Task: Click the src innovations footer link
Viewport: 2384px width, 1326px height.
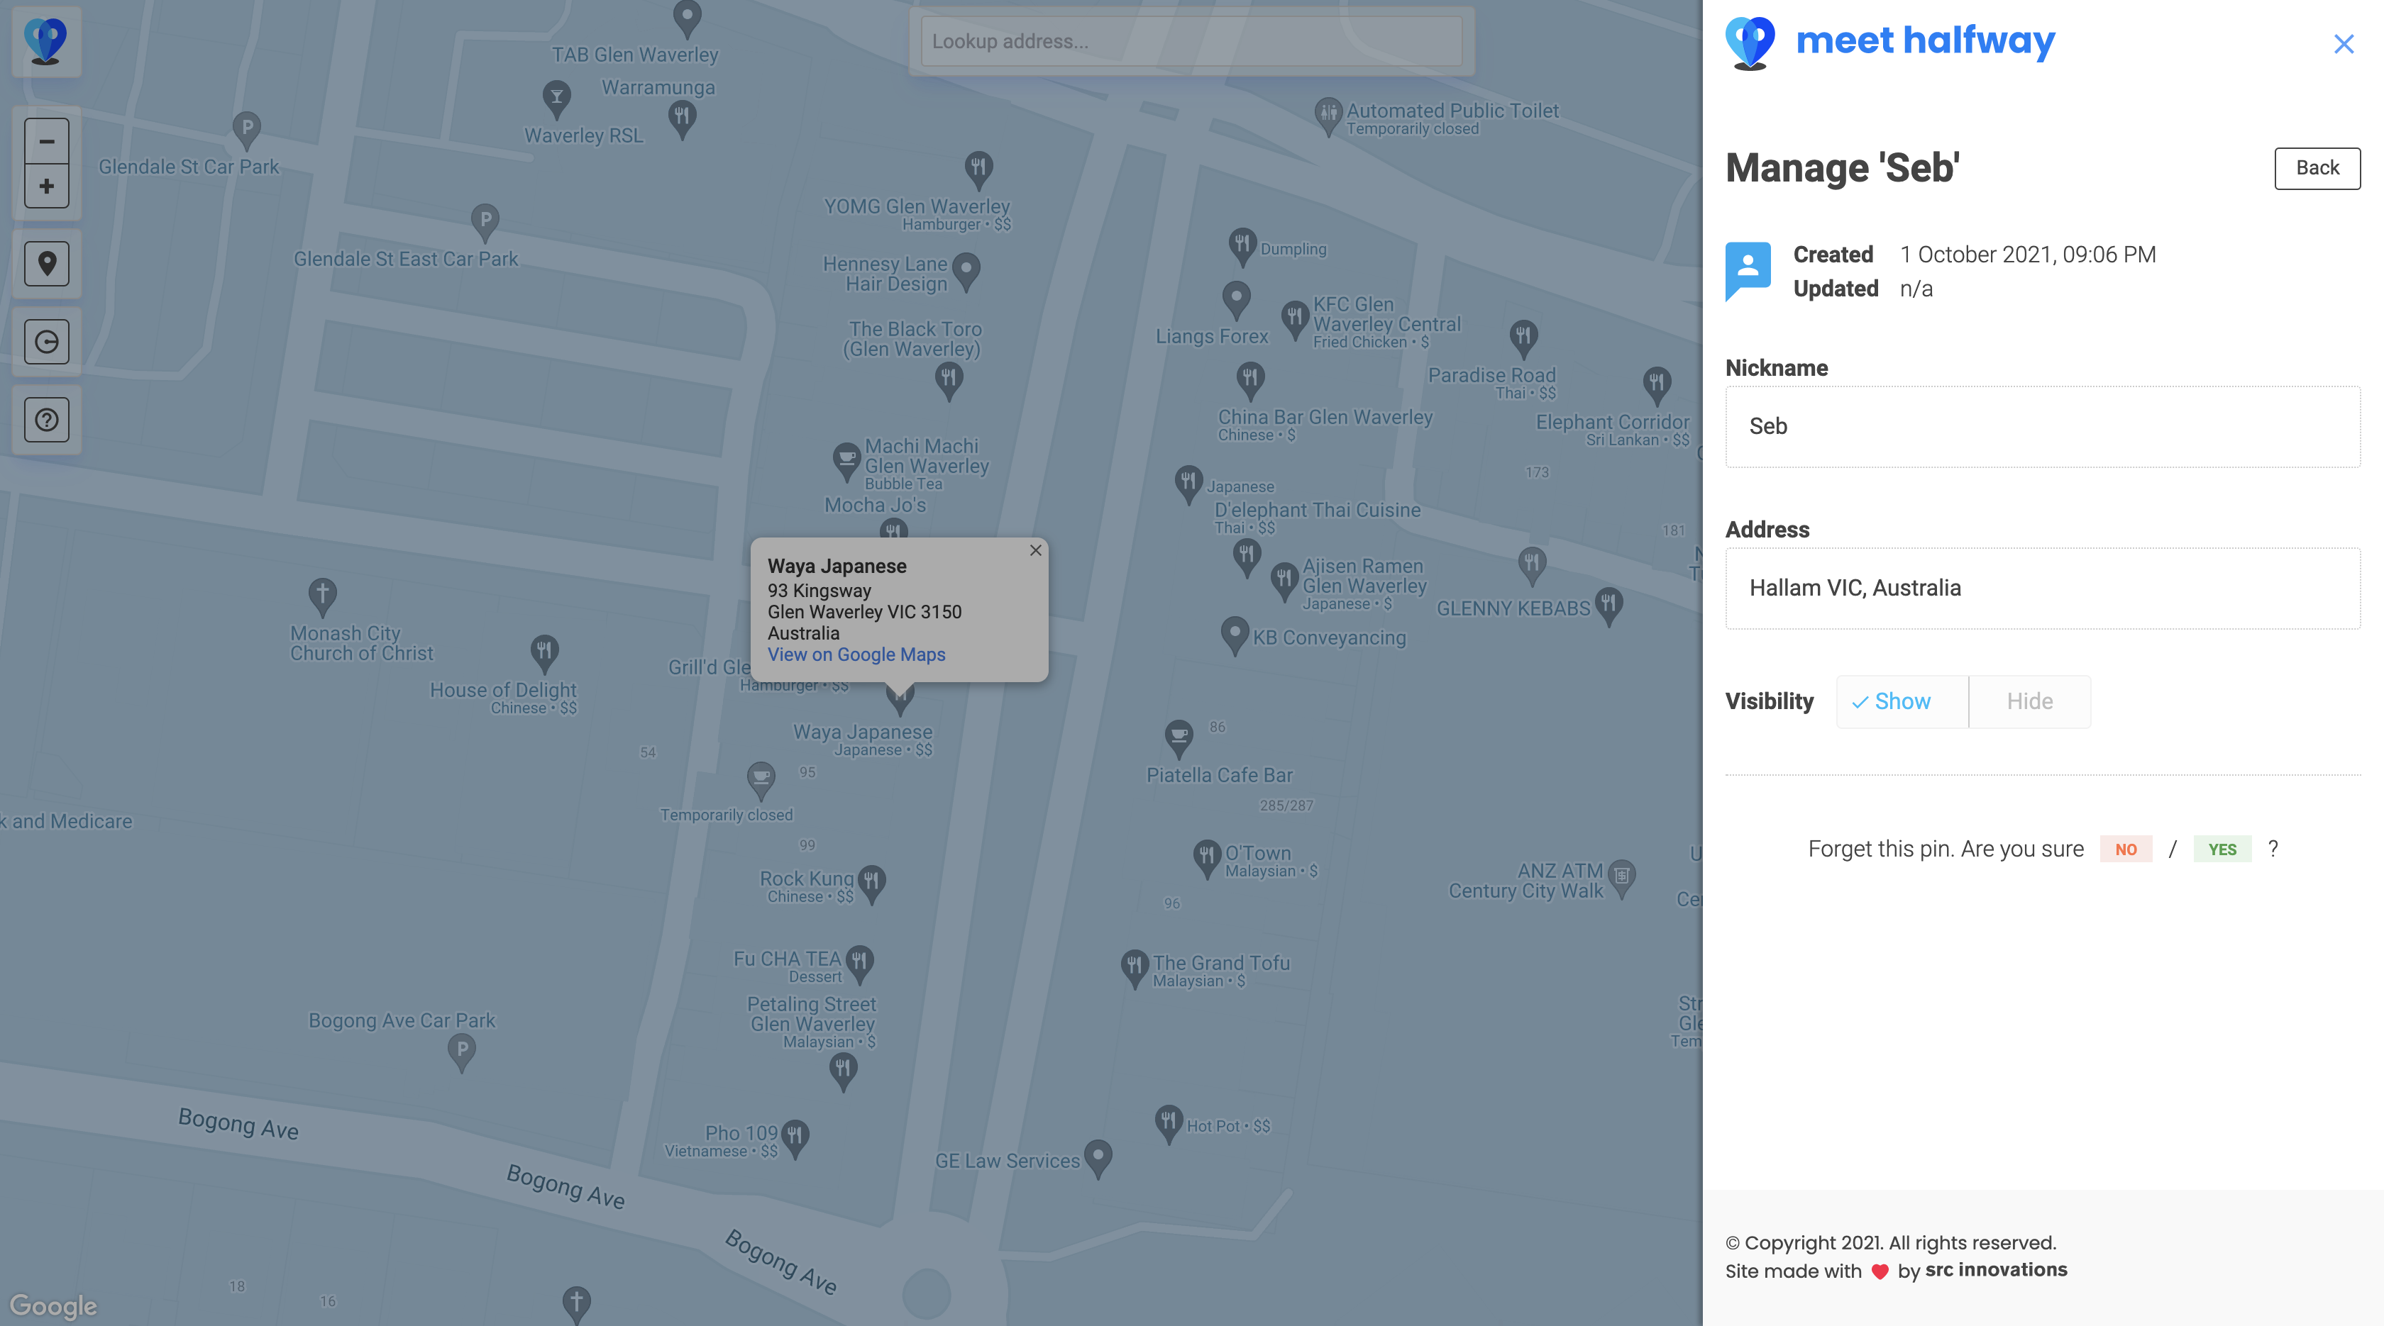Action: 1995,1269
